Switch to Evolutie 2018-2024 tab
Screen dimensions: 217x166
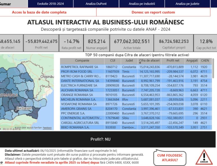(51, 4)
